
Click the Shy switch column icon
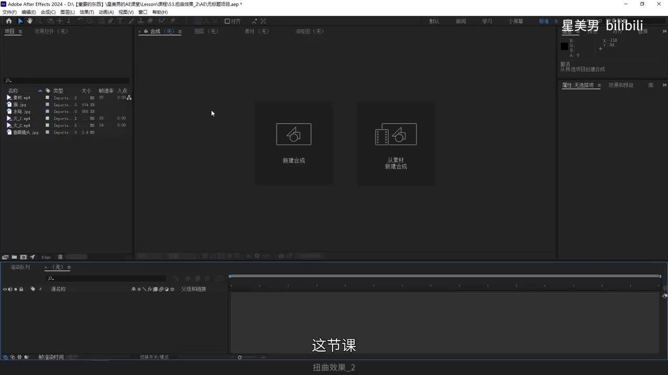[x=134, y=289]
